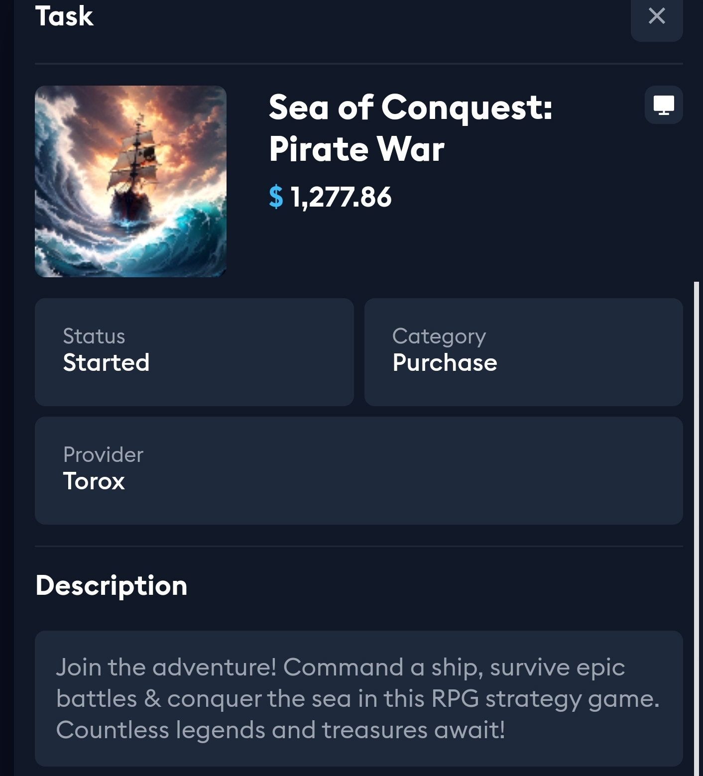Click the Torox provider name
This screenshot has width=703, height=776.
tap(94, 481)
